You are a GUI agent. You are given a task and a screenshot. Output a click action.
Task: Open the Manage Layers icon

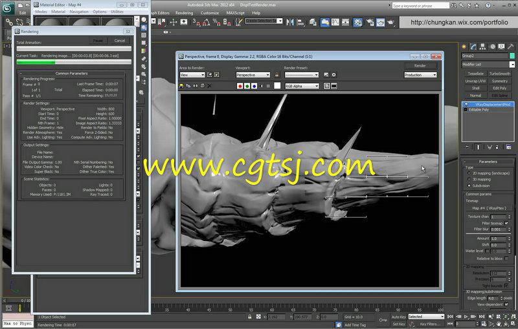point(313,22)
